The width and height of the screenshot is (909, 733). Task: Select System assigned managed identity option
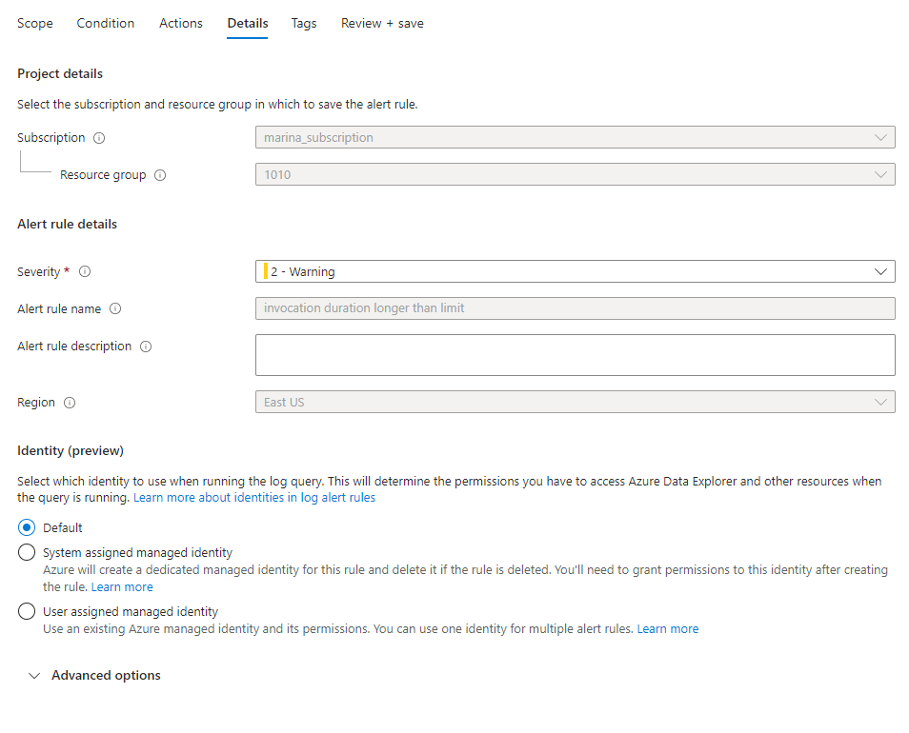tap(27, 552)
